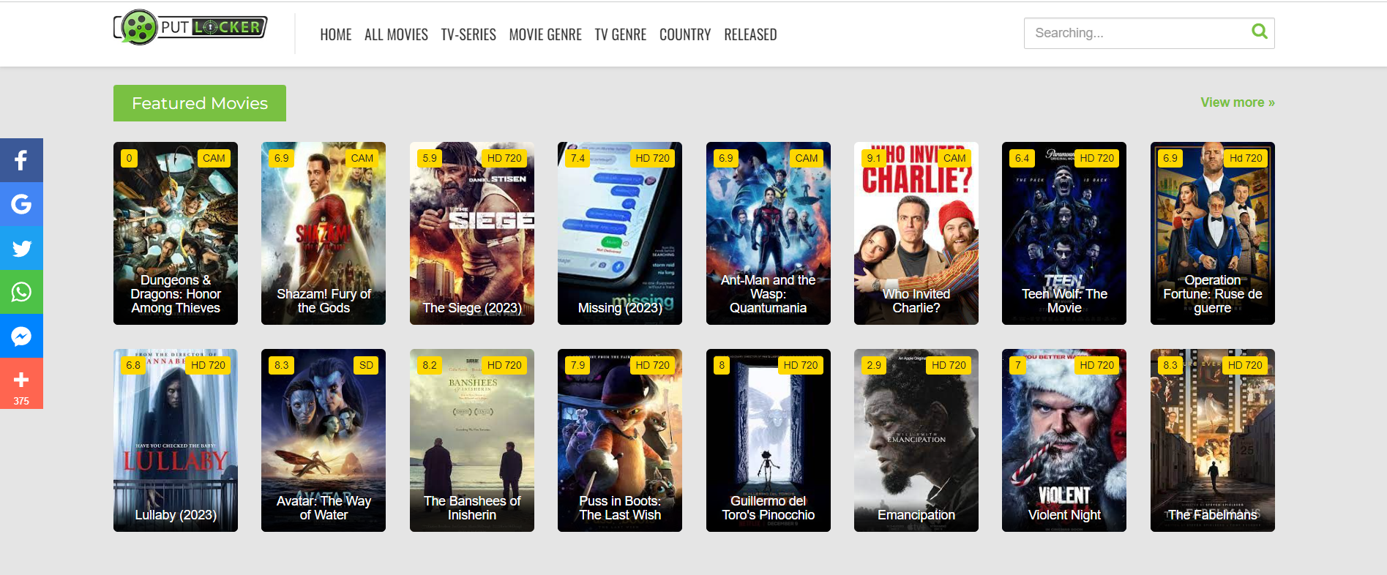Viewport: 1387px width, 575px height.
Task: Open Teen Wolf: The Movie poster
Action: point(1064,233)
